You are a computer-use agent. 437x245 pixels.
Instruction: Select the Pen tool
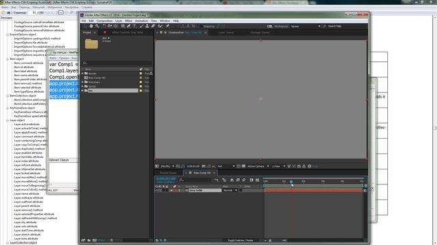128,26
